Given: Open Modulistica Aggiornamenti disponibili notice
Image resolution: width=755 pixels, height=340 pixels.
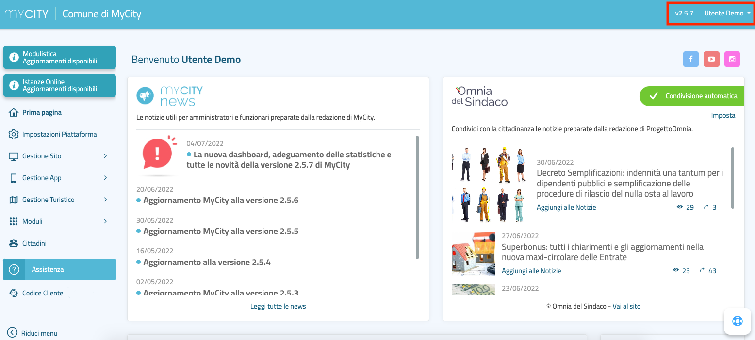Looking at the screenshot, I should tap(60, 58).
